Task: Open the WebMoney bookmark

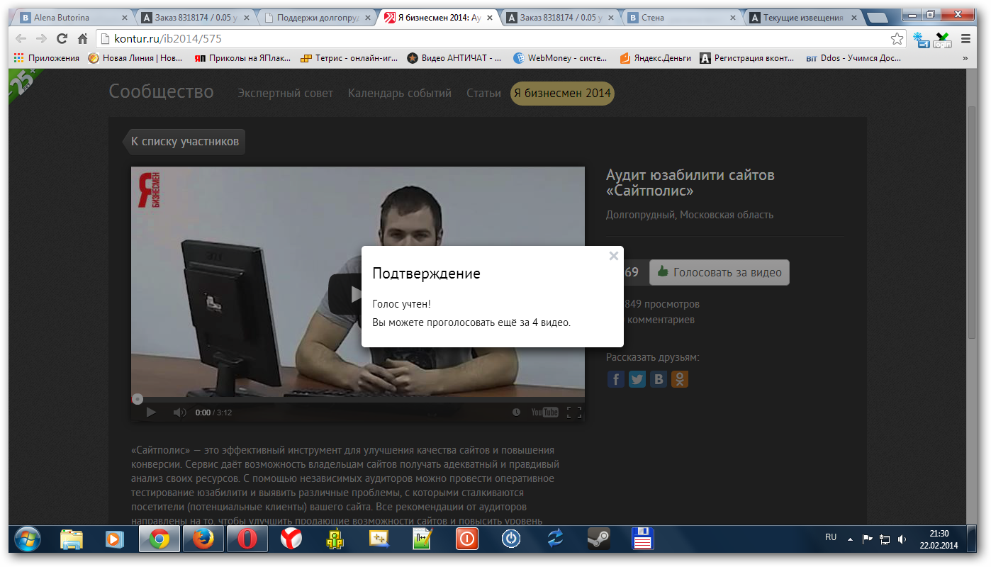Action: 561,58
